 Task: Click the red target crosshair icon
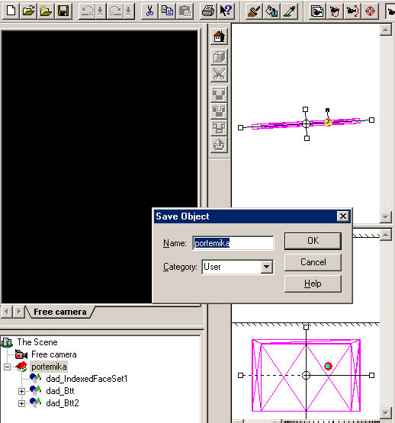370,11
